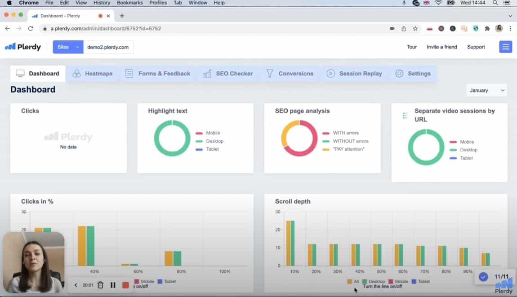Switch to the Heatmaps tab
Screen dimensions: 517x297
coord(93,74)
